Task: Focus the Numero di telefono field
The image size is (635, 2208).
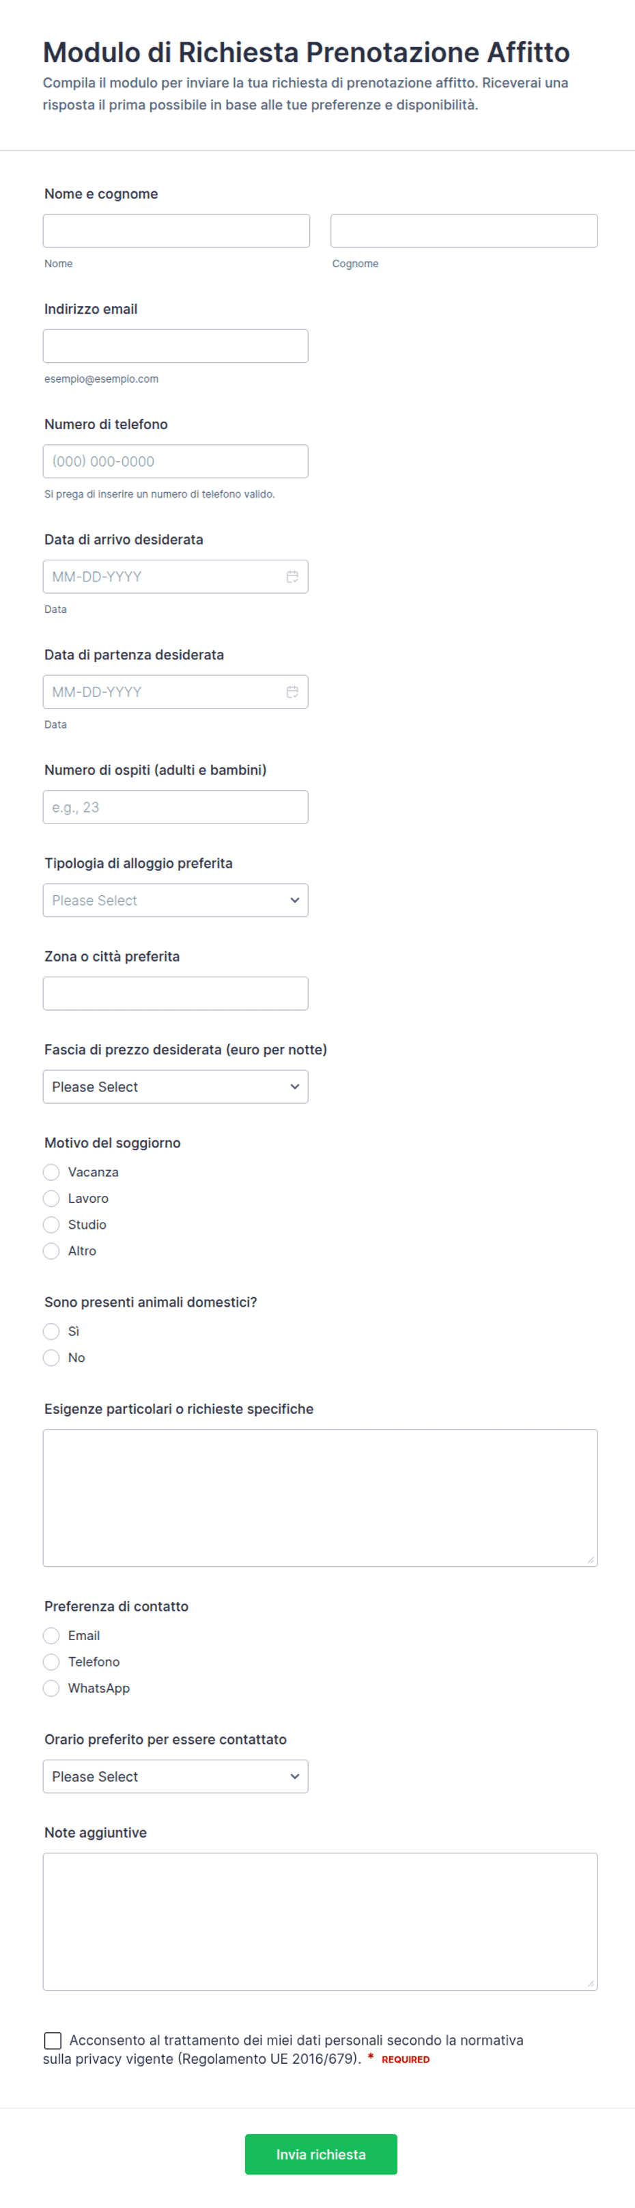Action: click(175, 461)
